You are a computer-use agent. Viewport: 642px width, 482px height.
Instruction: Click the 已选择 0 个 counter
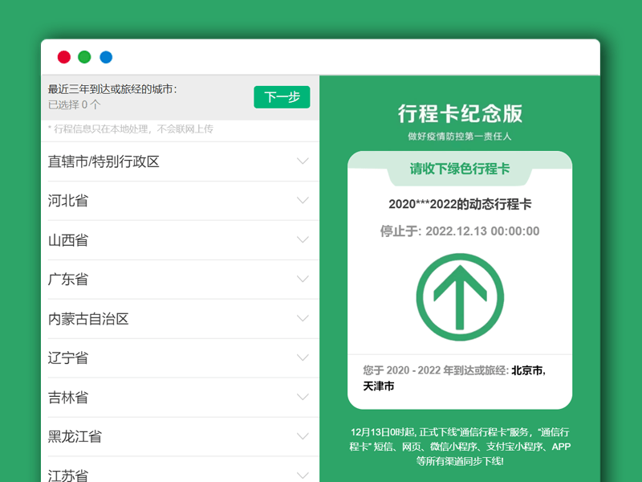(x=76, y=104)
